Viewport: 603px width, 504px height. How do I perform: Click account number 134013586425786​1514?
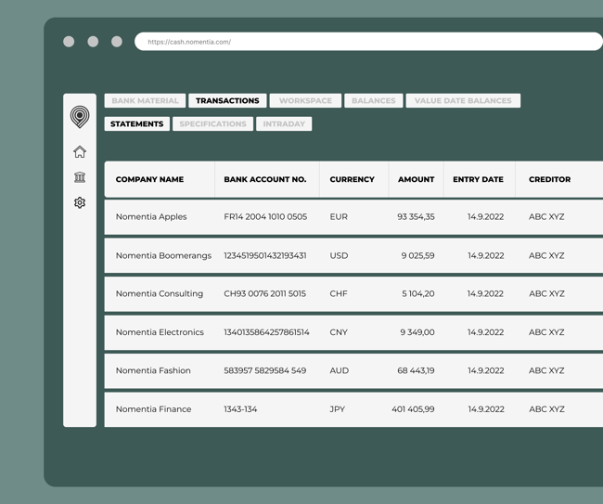point(266,332)
